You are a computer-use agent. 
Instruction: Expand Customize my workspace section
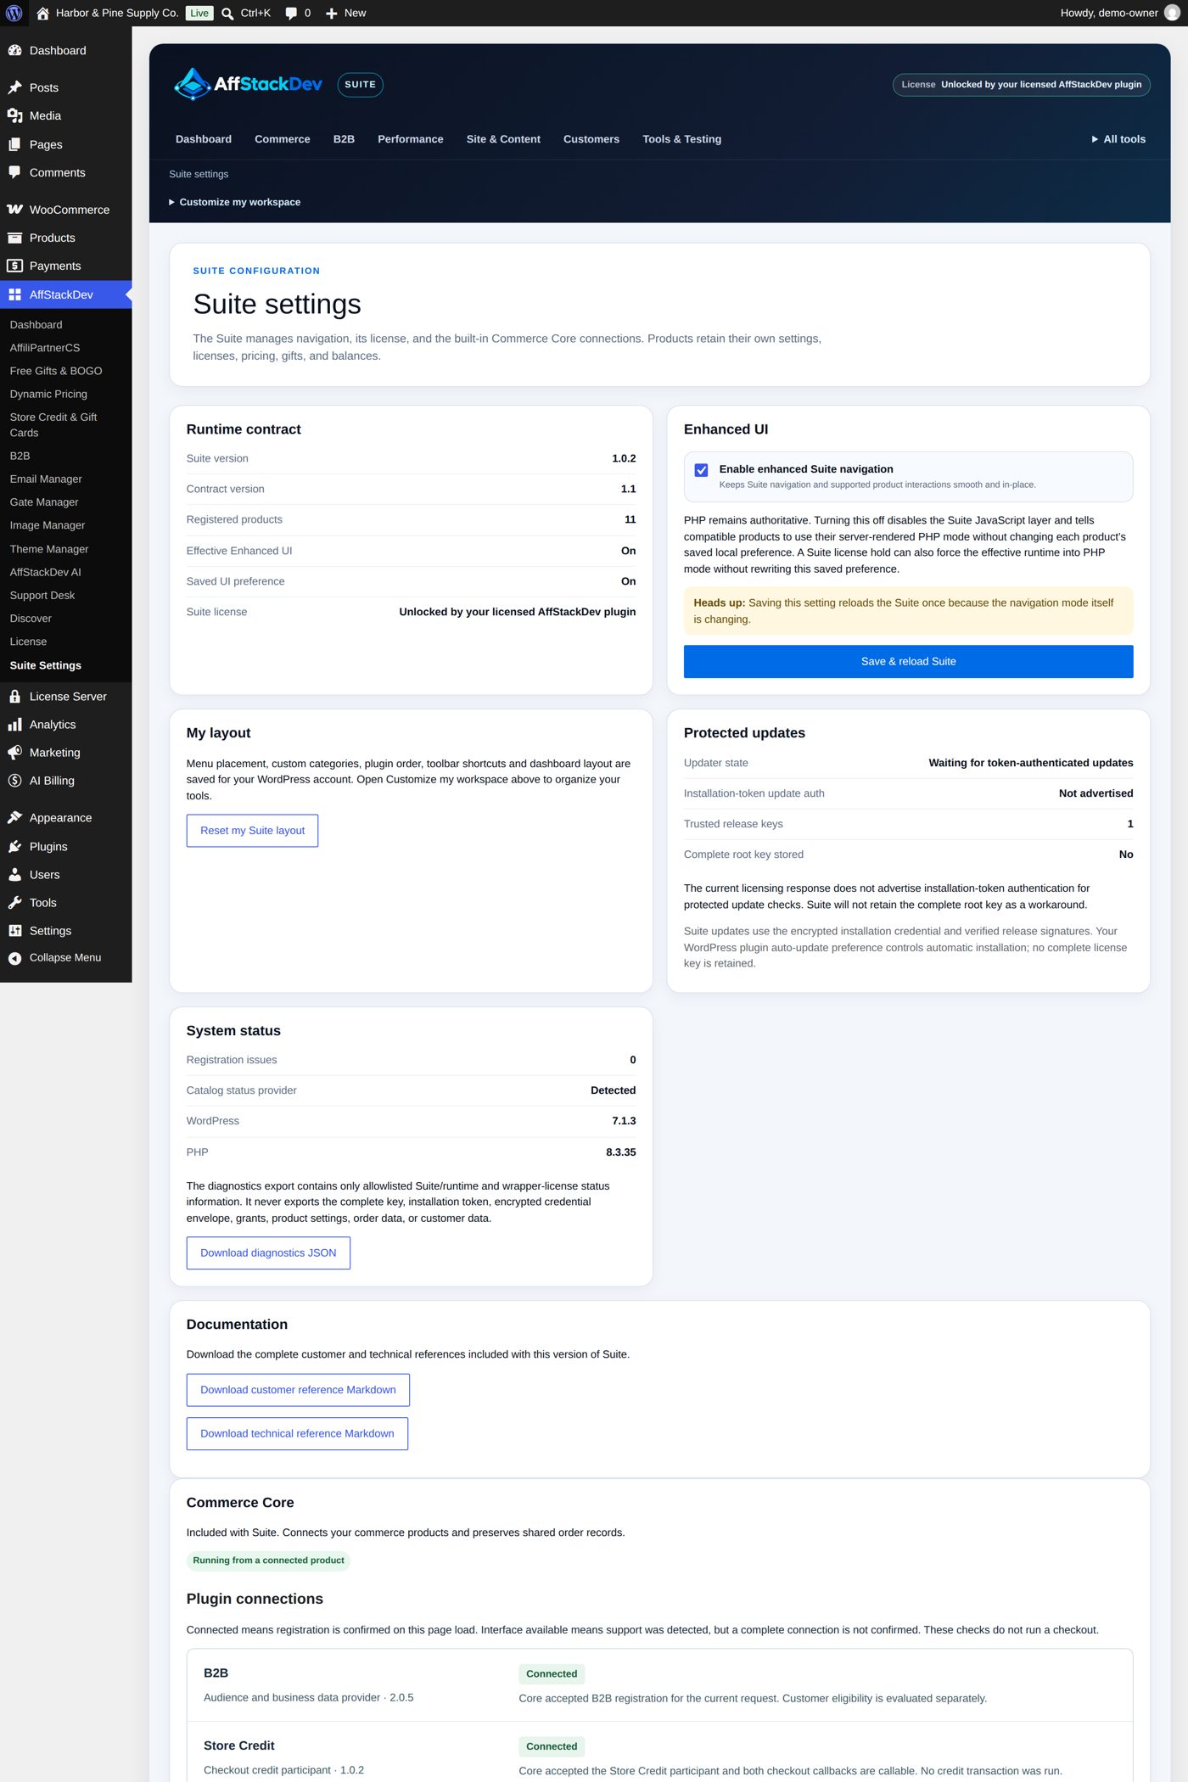coord(235,202)
